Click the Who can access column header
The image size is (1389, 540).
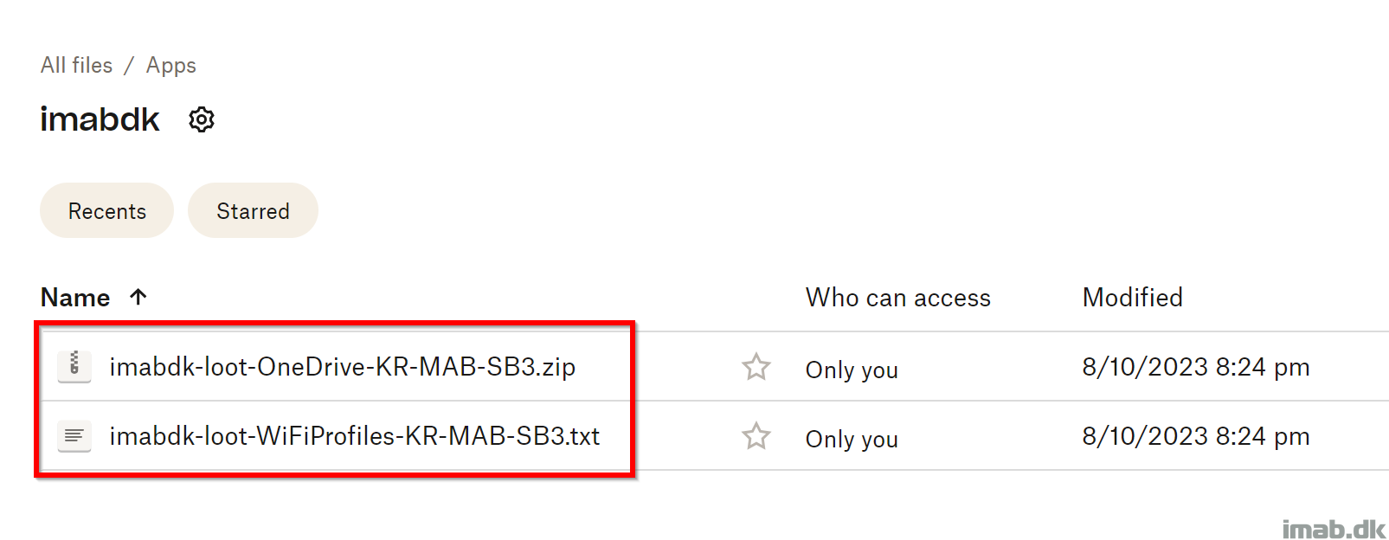898,298
